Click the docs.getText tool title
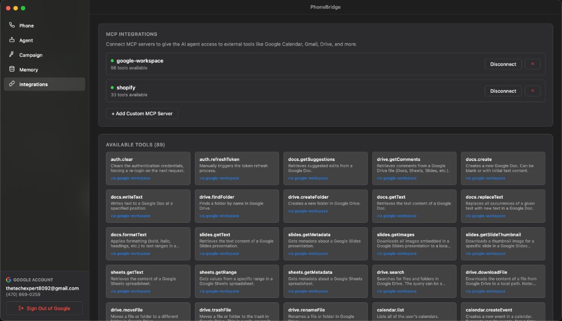The image size is (562, 321). (x=391, y=197)
